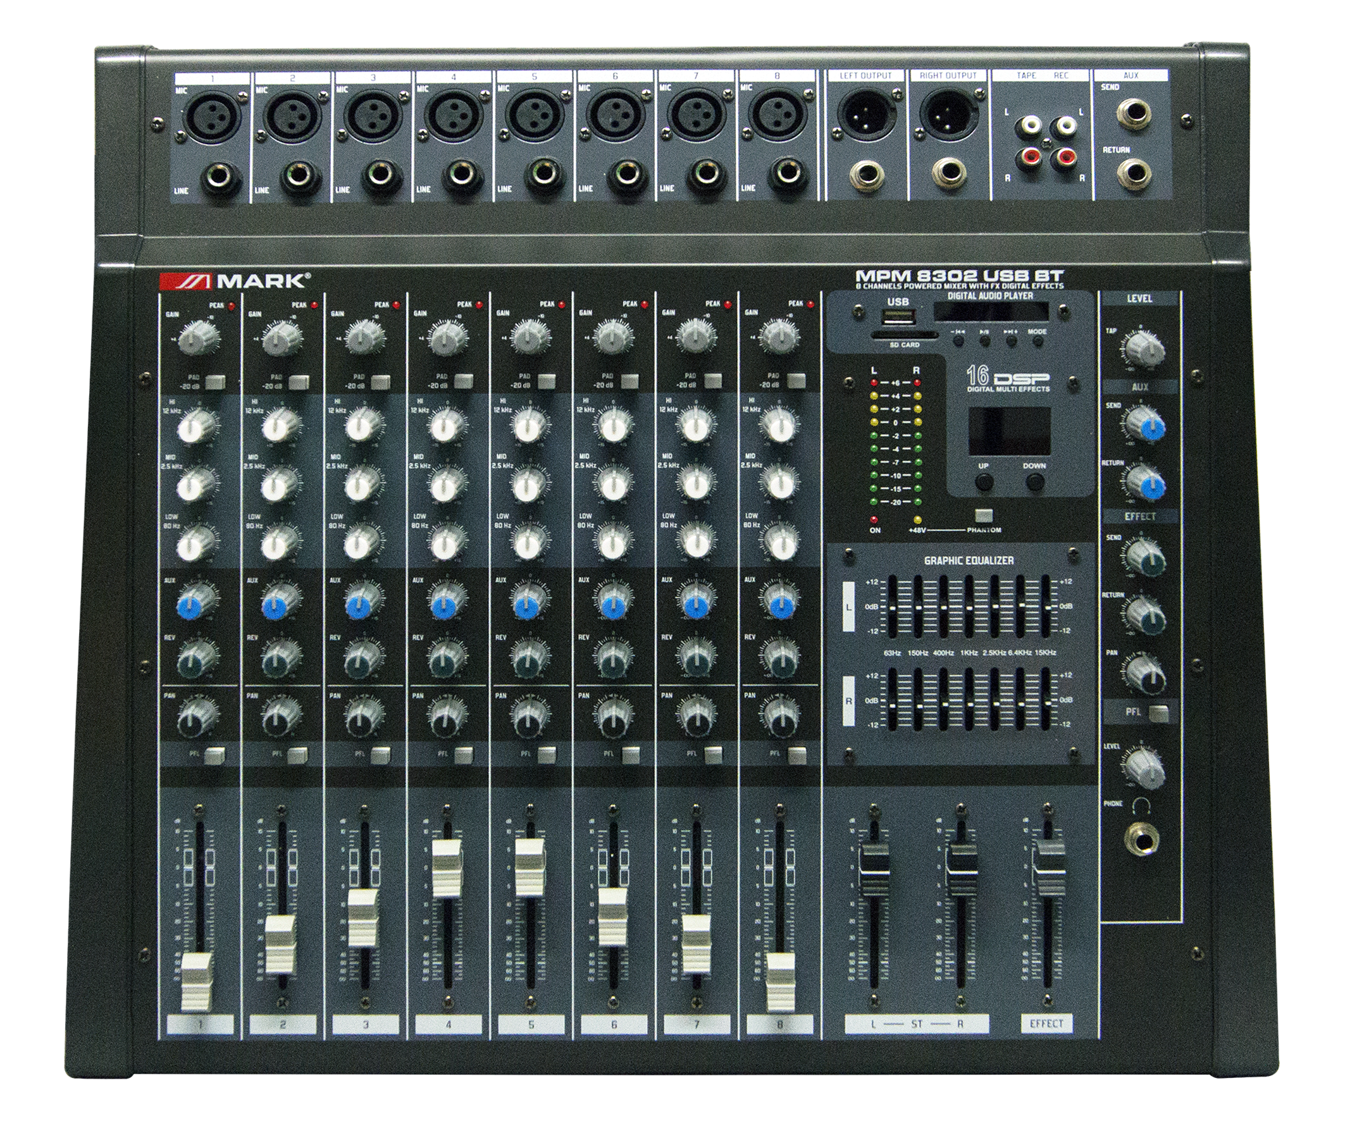
Task: Click the 63Hz slider on left graphic equalizer
Action: (x=893, y=609)
